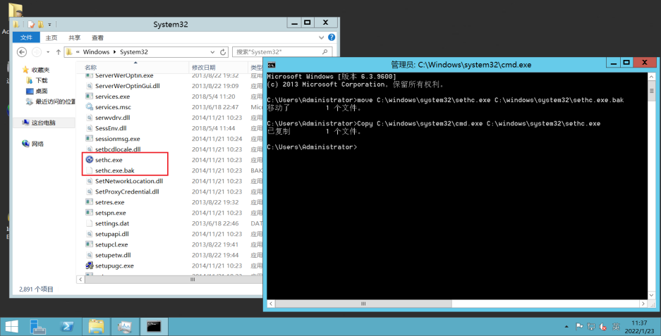Select the setupugc.exe file icon
Screen dimensions: 661x336
click(x=89, y=266)
